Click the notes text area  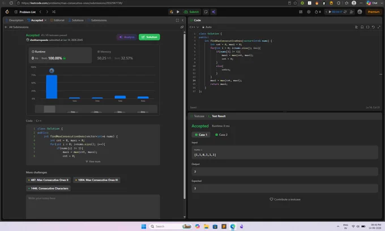(93, 207)
